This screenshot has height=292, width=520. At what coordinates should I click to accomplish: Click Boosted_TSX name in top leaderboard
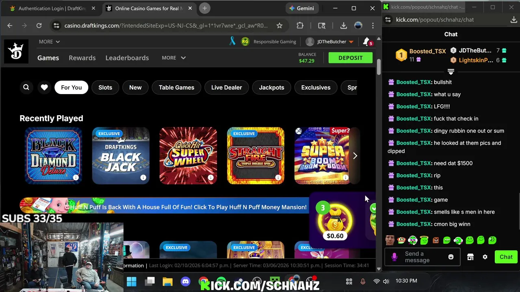[x=427, y=51]
